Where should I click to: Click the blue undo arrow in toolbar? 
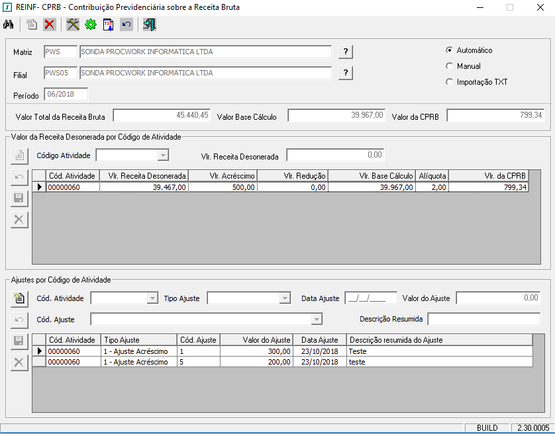tap(126, 25)
